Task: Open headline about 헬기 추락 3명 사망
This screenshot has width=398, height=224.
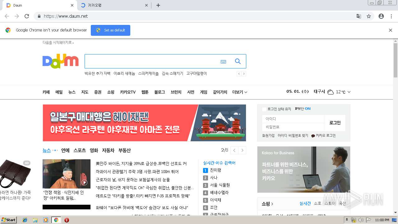Action: pos(137,172)
